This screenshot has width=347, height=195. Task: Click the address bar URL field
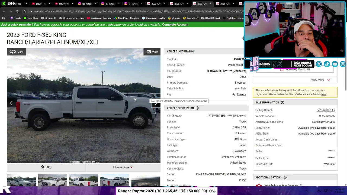point(136,11)
